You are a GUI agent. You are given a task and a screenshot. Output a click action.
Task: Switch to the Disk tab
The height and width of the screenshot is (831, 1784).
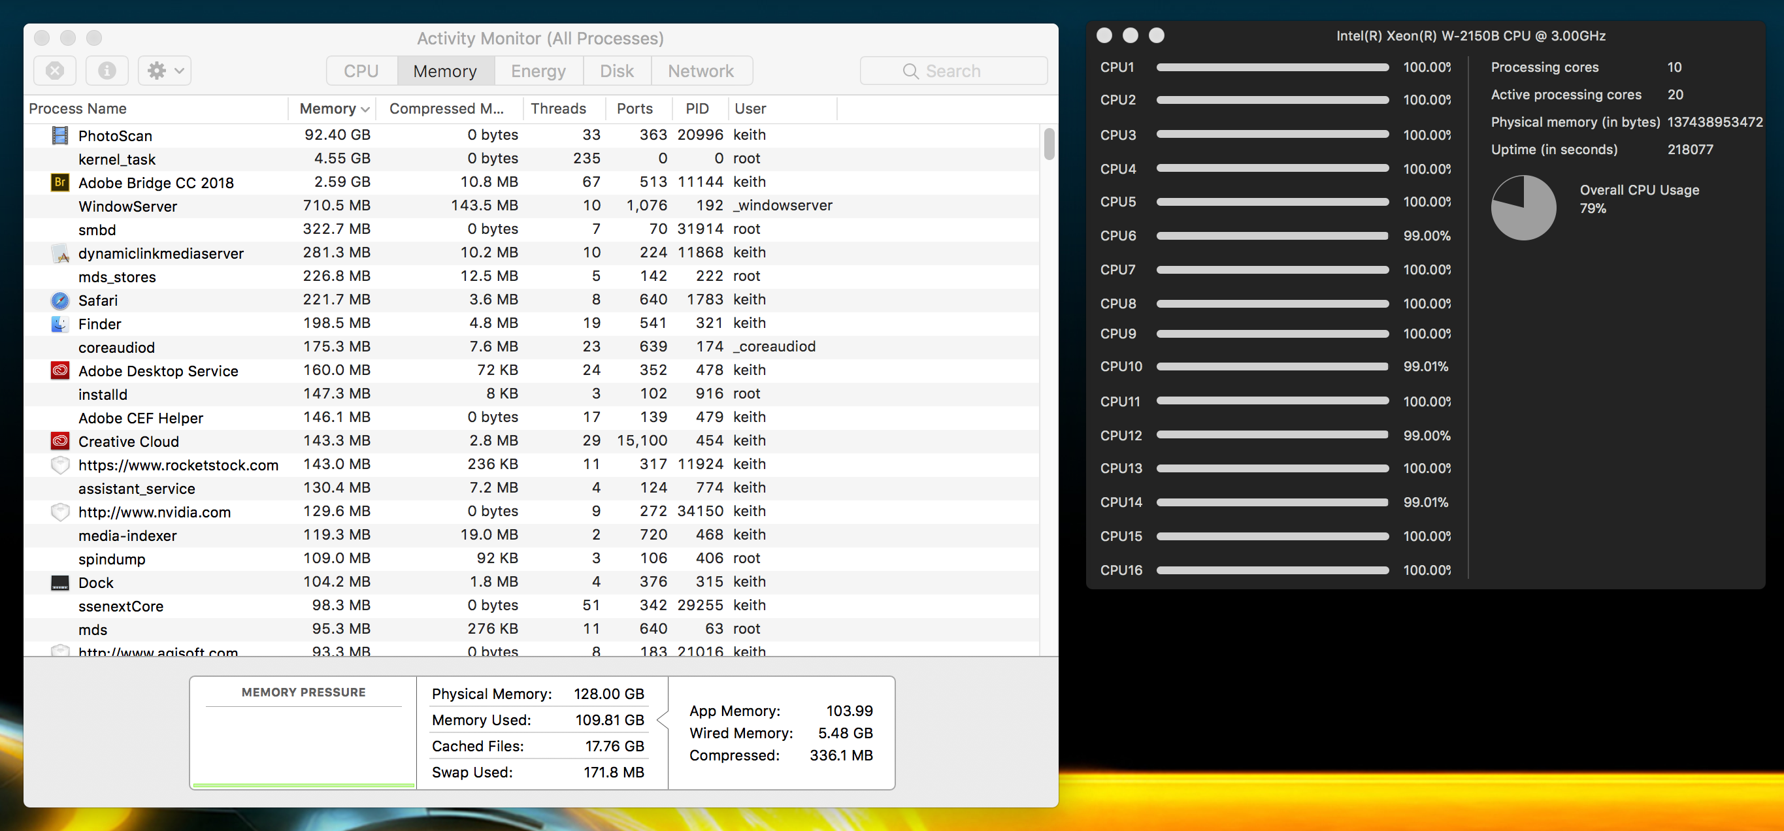coord(616,71)
